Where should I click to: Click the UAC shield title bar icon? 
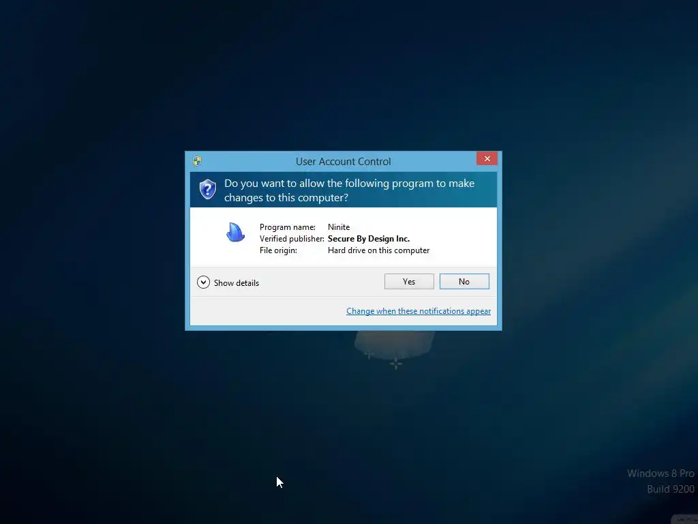click(197, 161)
